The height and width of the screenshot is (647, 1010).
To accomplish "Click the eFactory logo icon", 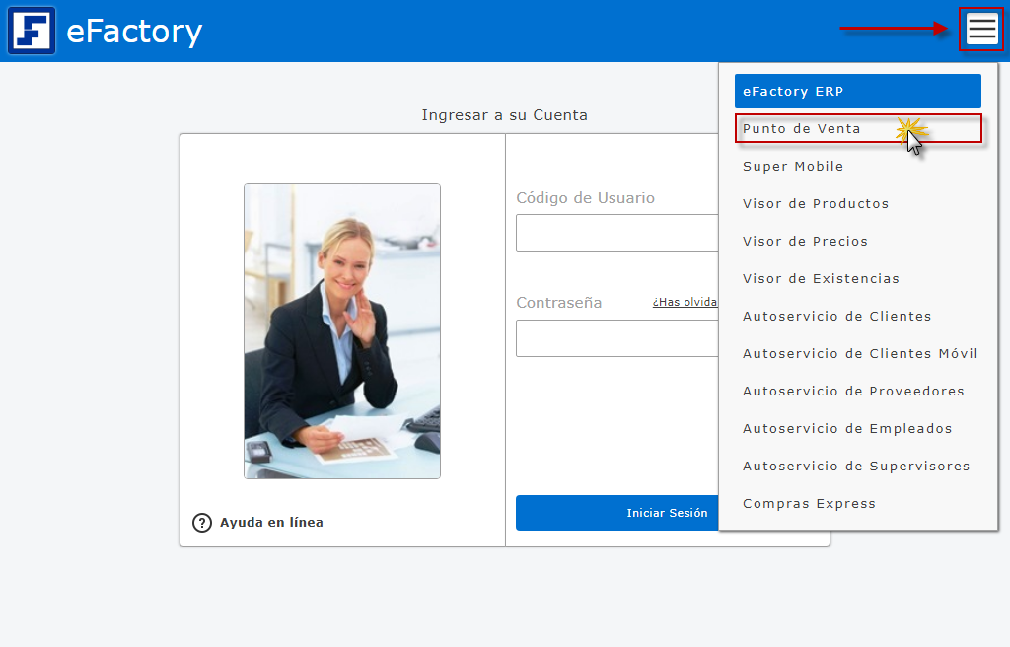I will click(32, 31).
